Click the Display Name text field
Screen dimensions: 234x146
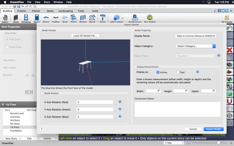point(195,36)
